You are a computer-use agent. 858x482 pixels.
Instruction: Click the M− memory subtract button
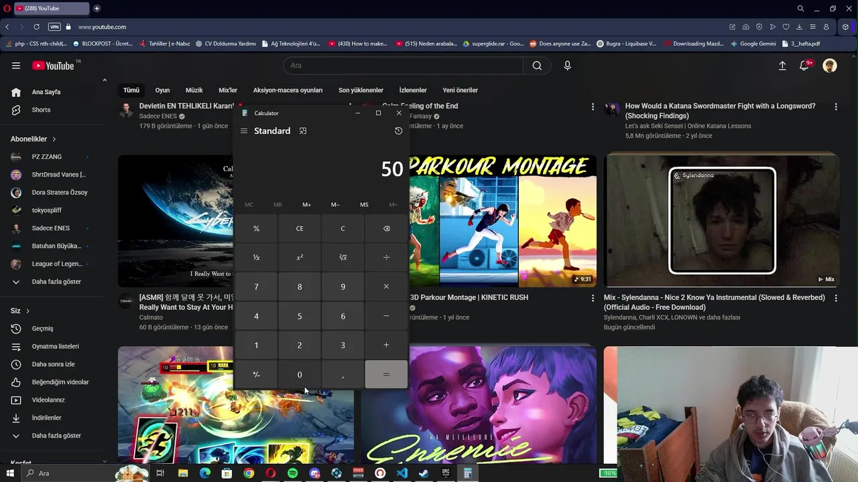tap(335, 205)
